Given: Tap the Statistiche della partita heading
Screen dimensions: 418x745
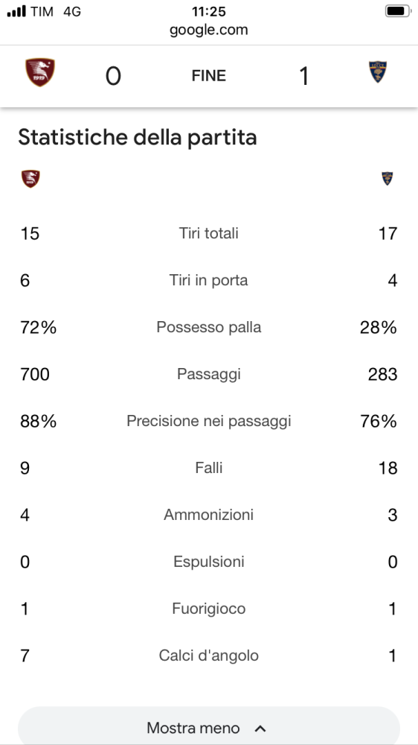Looking at the screenshot, I should click(x=138, y=139).
